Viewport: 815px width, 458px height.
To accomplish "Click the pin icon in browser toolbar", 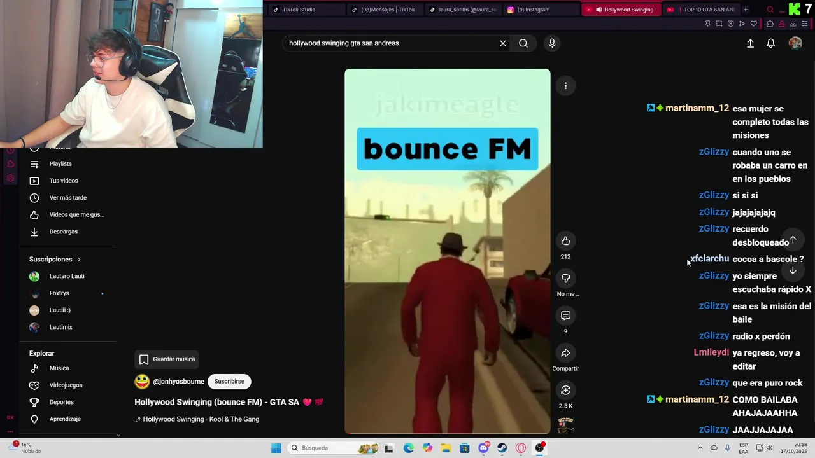I will click(x=707, y=24).
